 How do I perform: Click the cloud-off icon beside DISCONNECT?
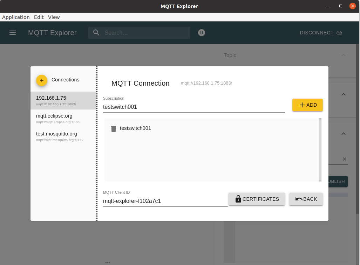pyautogui.click(x=339, y=33)
